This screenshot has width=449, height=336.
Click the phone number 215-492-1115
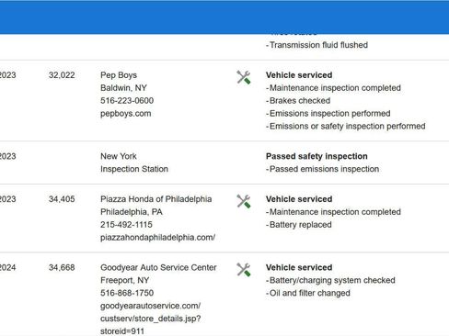[x=126, y=225]
